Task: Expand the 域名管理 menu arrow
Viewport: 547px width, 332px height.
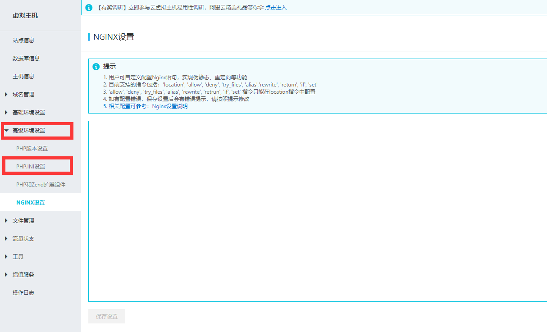Action: [x=6, y=94]
